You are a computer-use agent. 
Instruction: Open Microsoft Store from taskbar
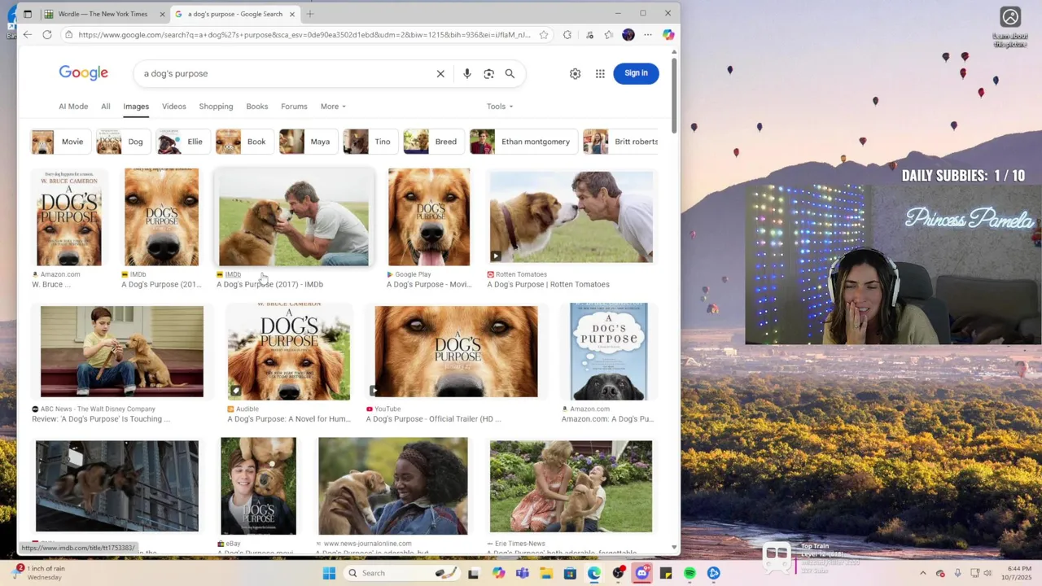(570, 573)
